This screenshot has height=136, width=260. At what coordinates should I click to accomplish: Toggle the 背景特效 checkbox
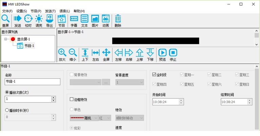coord(72,74)
